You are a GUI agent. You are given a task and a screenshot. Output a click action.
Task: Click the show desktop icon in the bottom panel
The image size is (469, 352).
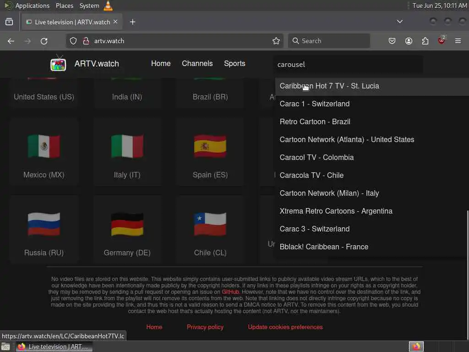click(x=5, y=347)
